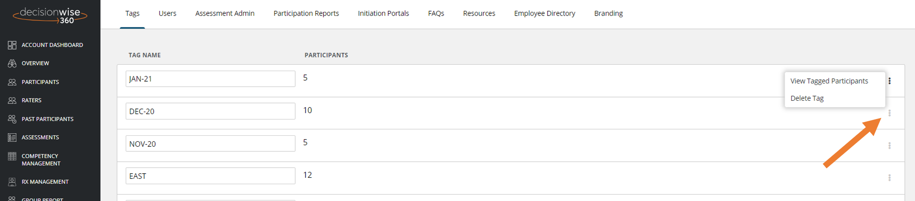Edit the DEC-20 tag name field
Viewport: 915px width, 201px height.
(210, 111)
